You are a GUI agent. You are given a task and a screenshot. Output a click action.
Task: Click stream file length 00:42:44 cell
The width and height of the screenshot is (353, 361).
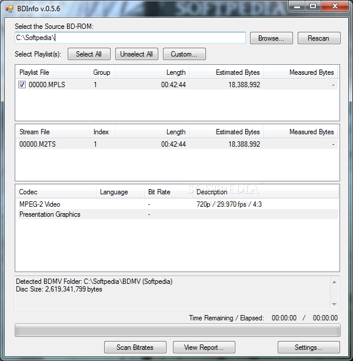point(174,144)
